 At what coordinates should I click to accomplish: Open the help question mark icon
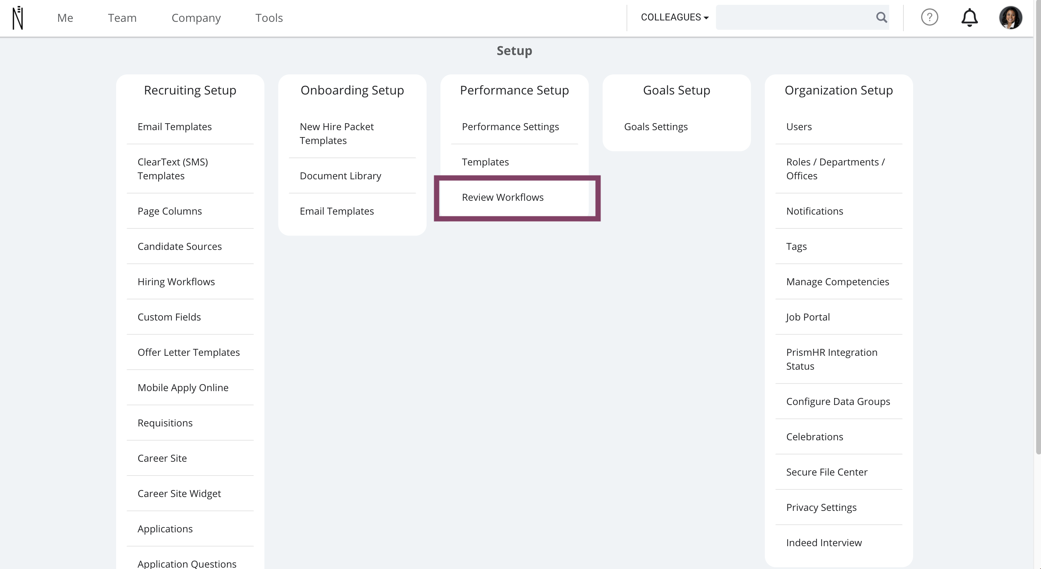929,17
